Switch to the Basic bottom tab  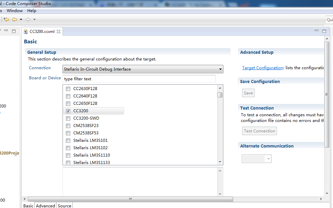pyautogui.click(x=28, y=206)
